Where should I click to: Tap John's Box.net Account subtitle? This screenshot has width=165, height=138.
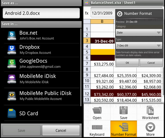37,38
